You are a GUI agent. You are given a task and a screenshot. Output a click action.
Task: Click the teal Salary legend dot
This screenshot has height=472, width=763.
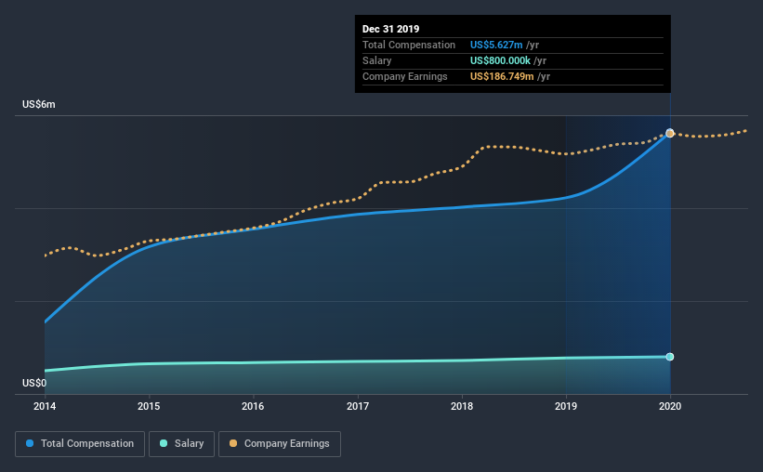(164, 443)
